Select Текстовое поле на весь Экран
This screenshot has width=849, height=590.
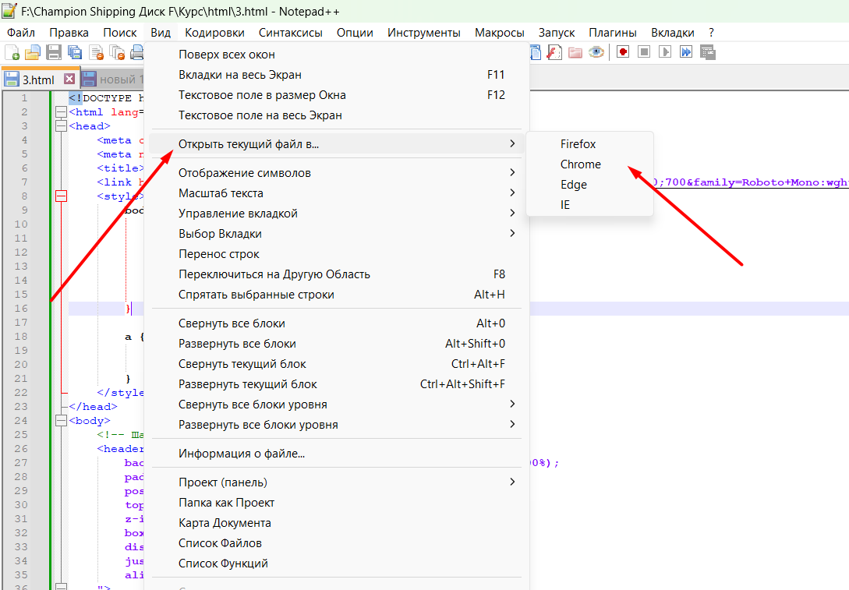[336, 115]
